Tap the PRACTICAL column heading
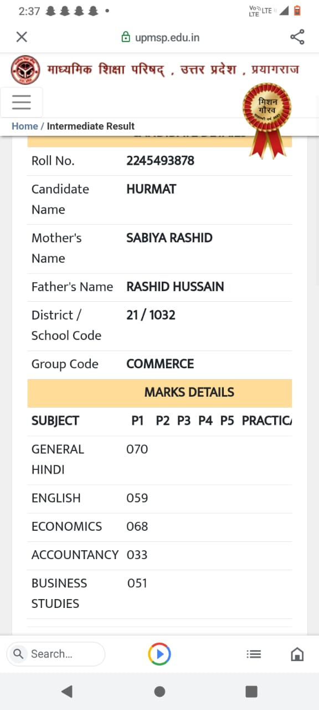The width and height of the screenshot is (319, 710). [x=267, y=421]
